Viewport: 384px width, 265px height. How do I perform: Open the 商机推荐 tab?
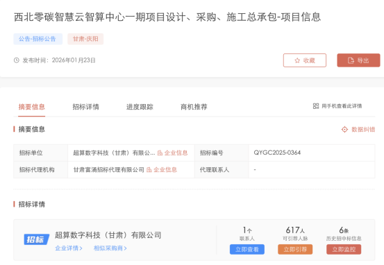(194, 107)
